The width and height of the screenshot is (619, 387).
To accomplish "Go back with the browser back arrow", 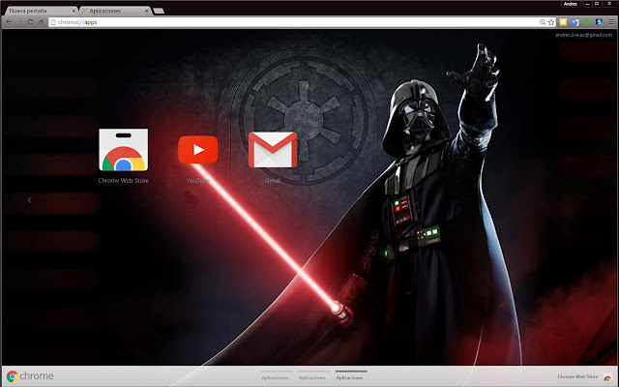I will pos(9,22).
